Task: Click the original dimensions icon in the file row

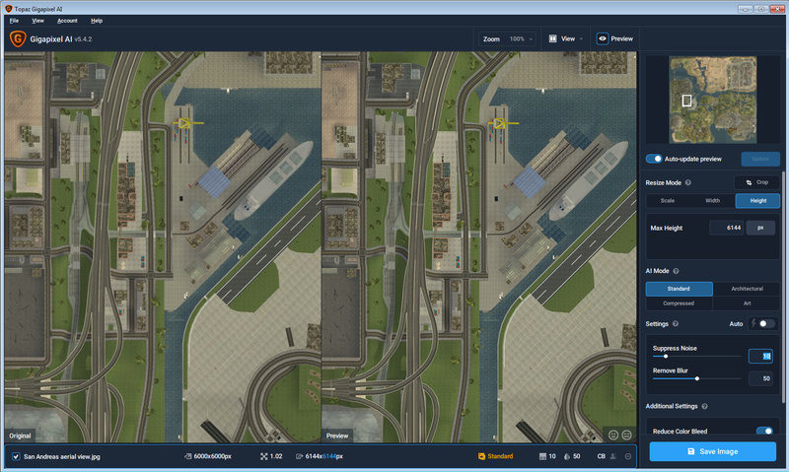Action: 187,456
